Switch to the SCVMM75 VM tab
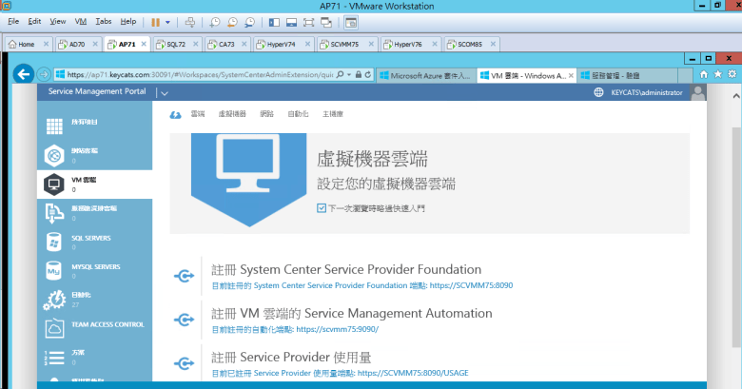This screenshot has height=389, width=742. [344, 44]
